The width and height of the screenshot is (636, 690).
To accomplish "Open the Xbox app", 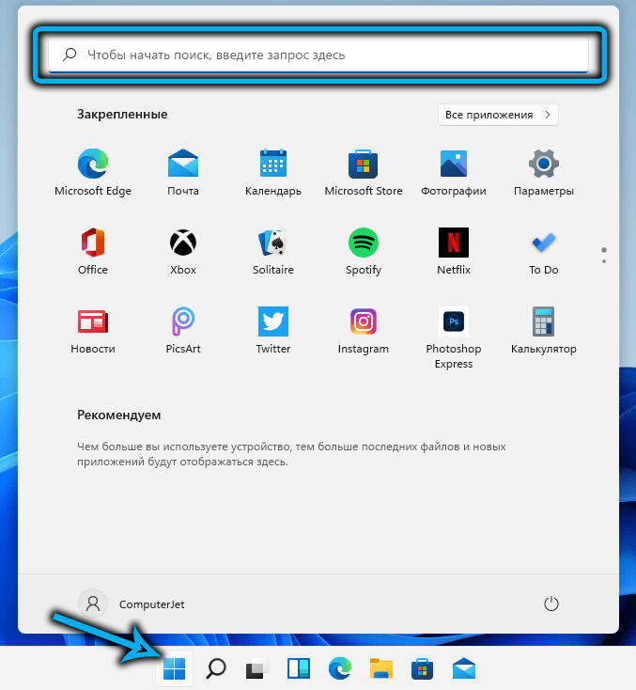I will click(182, 243).
